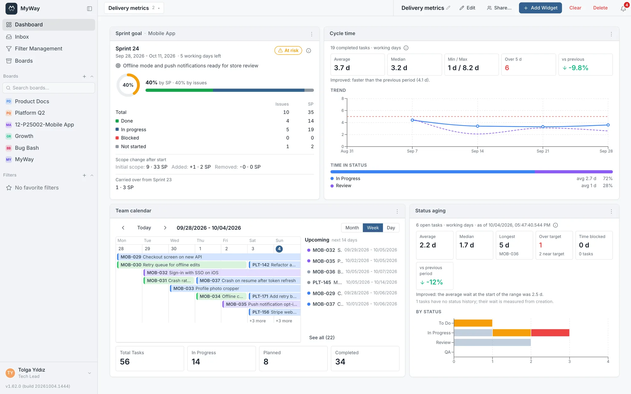The height and width of the screenshot is (394, 631).
Task: Click info icon in Status aging header line
Action: click(556, 225)
